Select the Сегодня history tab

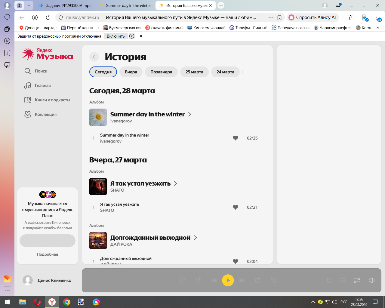coord(103,72)
